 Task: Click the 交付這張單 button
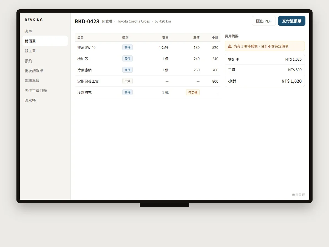click(292, 21)
